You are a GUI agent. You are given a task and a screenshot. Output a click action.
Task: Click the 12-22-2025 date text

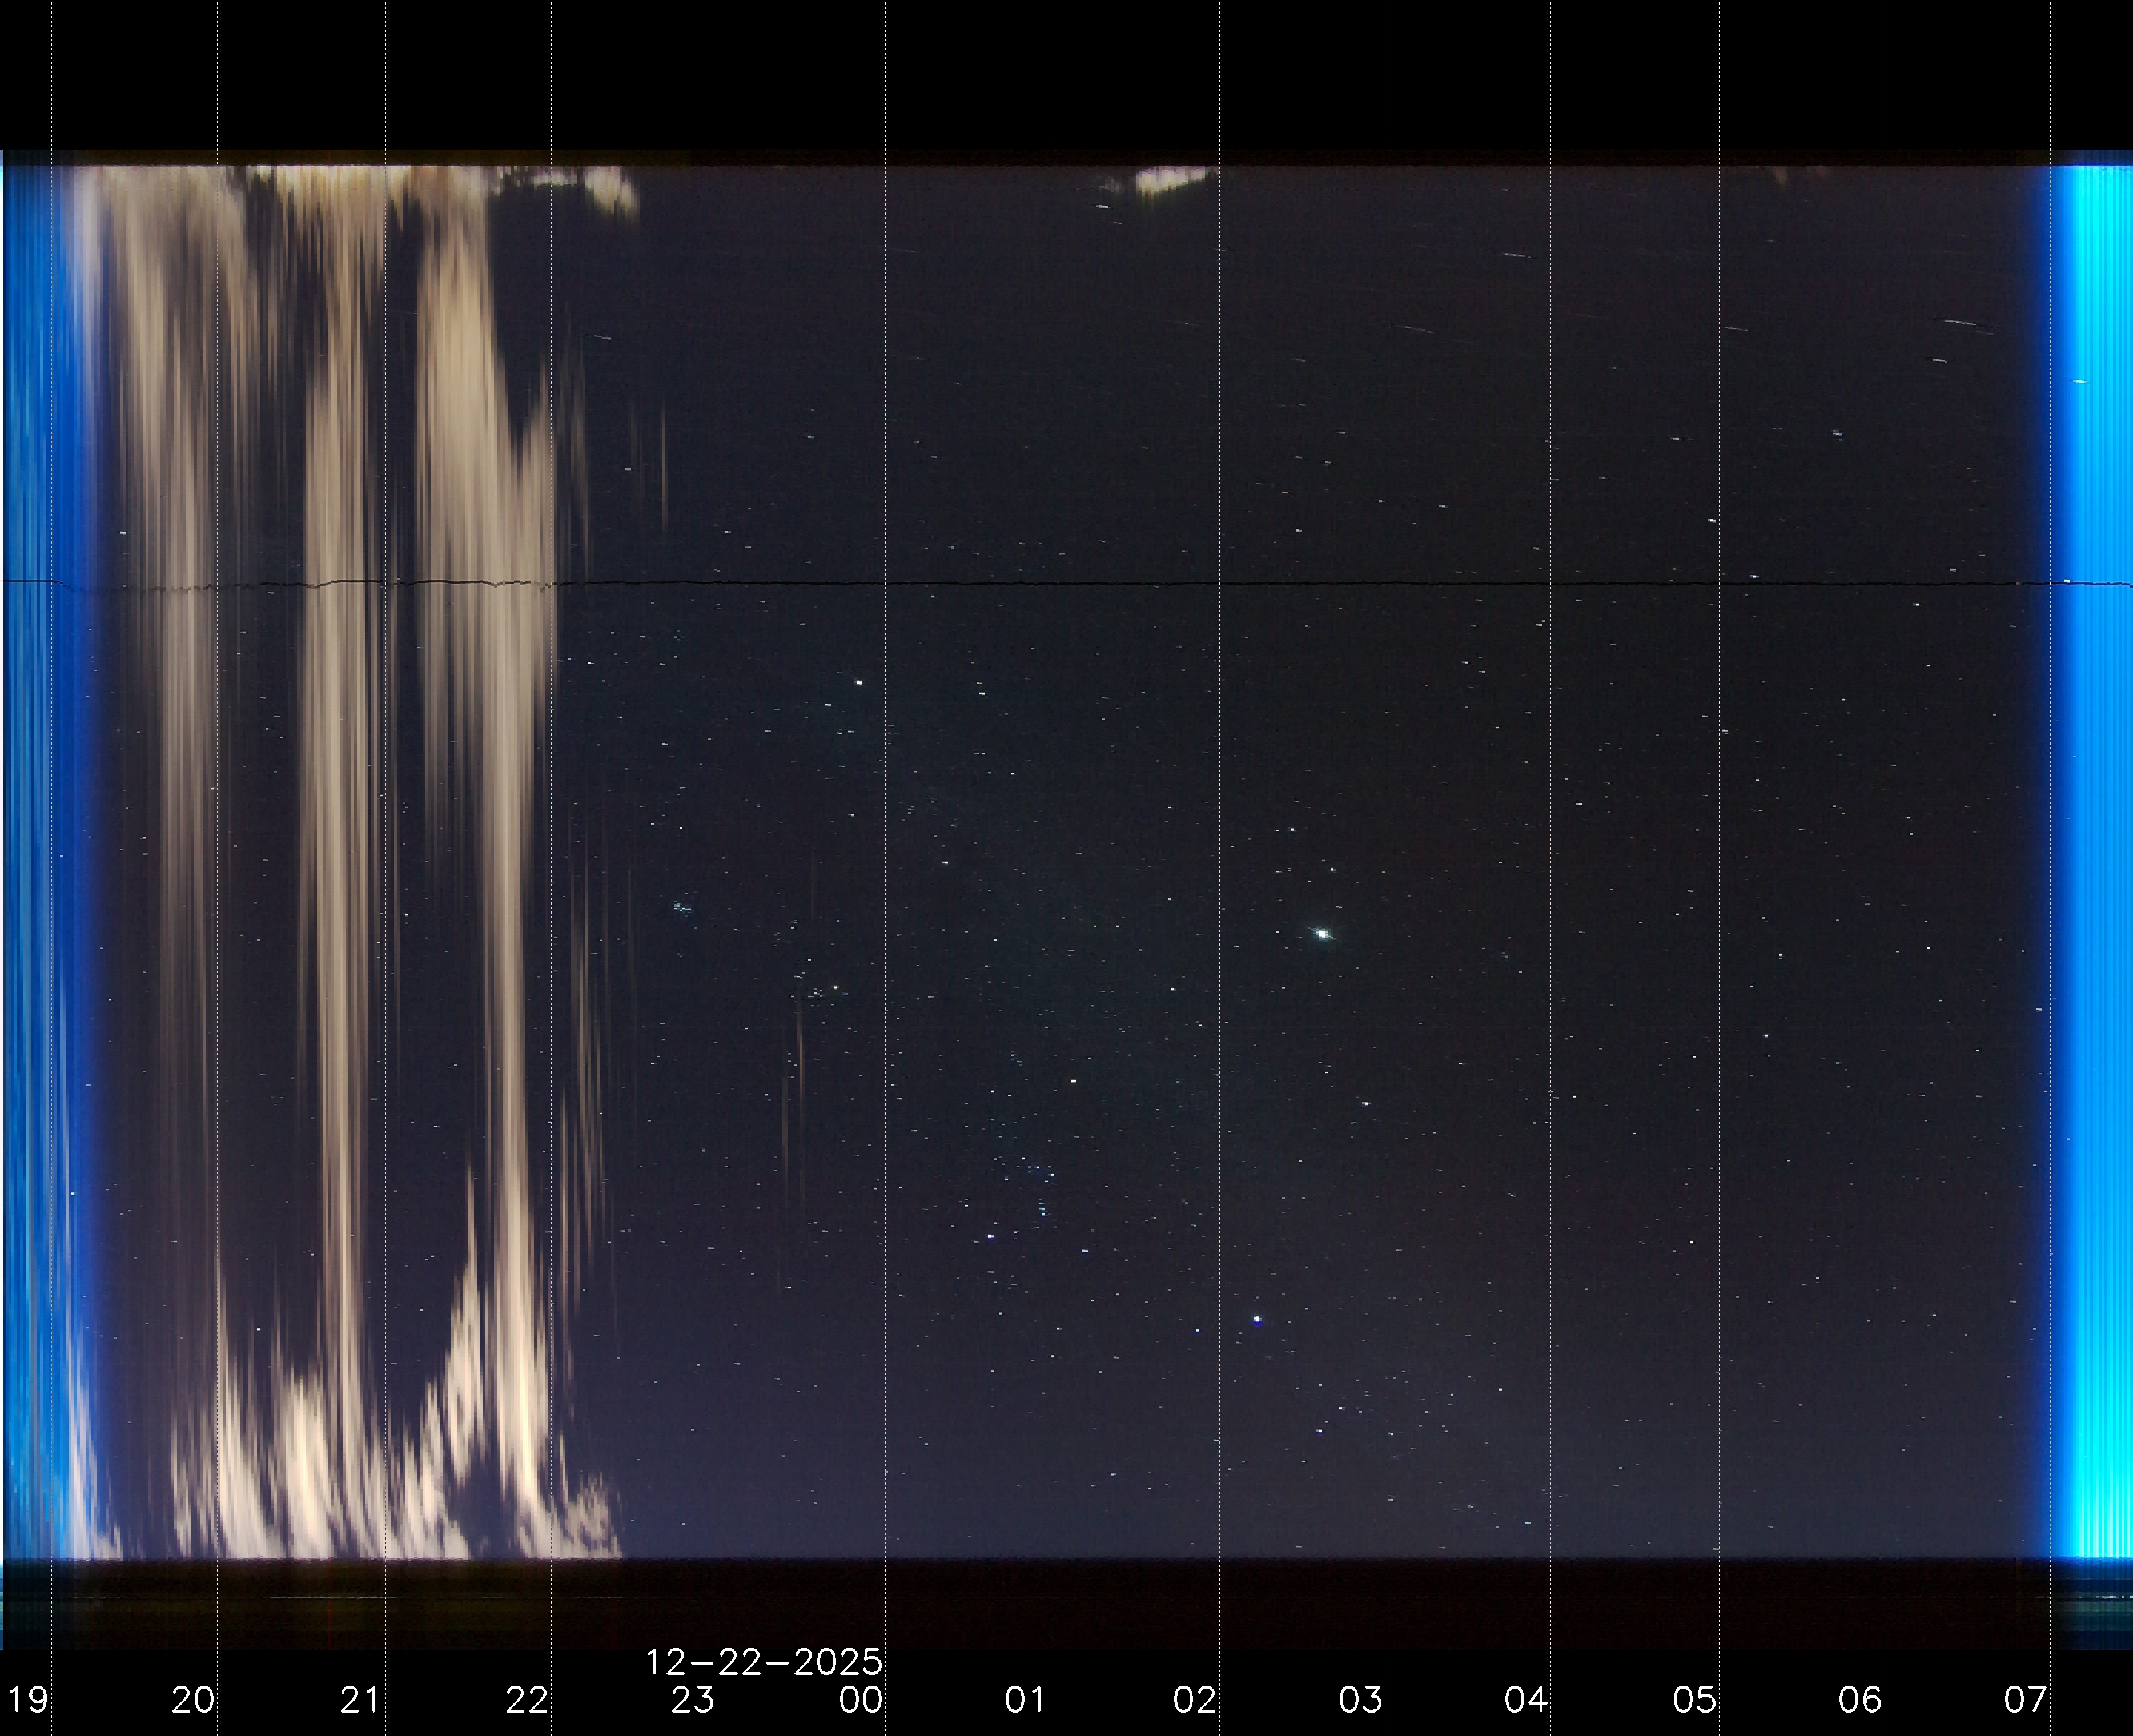pyautogui.click(x=764, y=1662)
